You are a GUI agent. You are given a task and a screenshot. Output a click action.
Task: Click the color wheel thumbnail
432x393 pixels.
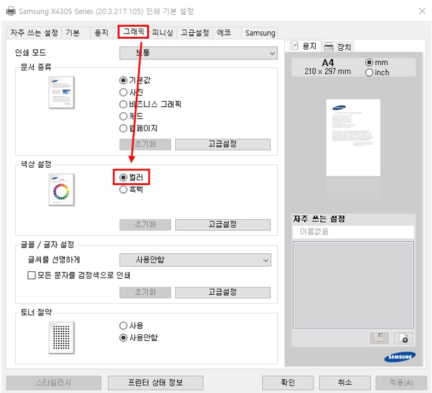pyautogui.click(x=62, y=190)
